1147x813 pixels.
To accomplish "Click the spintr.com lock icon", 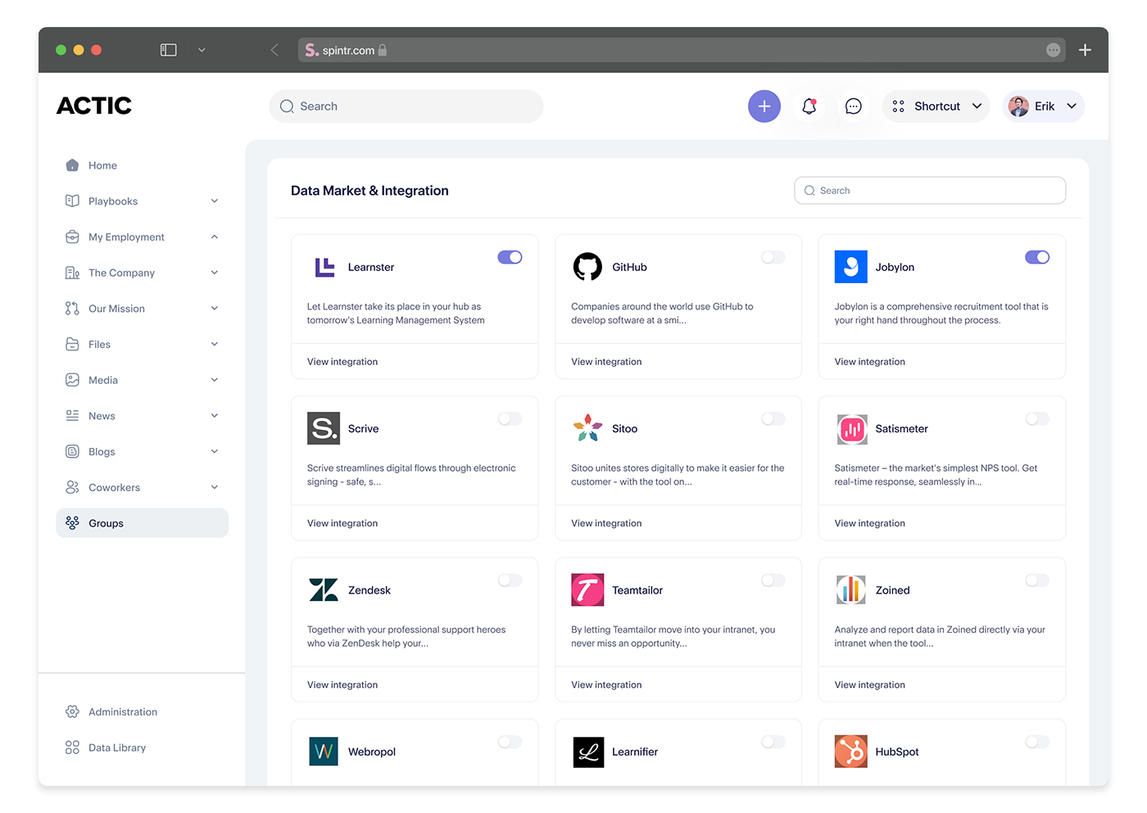I will 383,50.
